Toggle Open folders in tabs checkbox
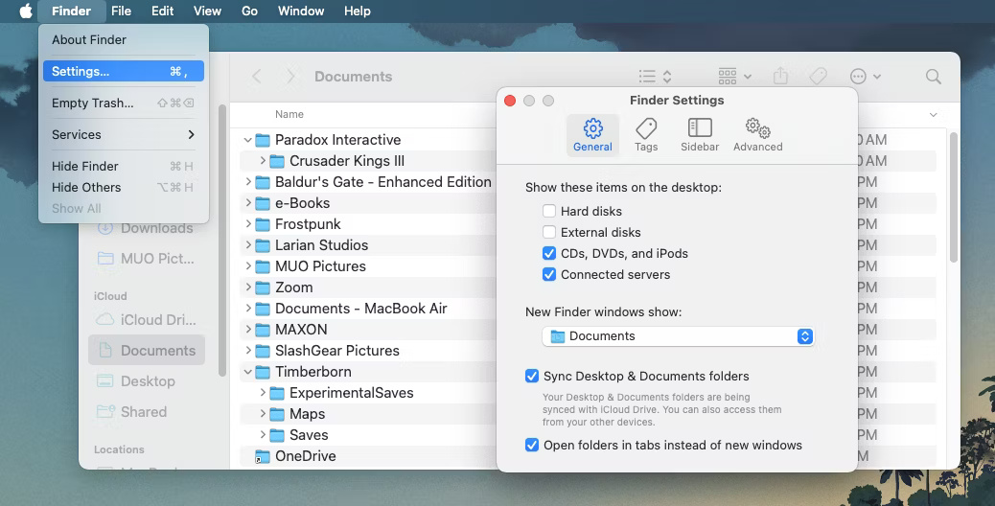Screen dimensions: 995x506 click(532, 445)
